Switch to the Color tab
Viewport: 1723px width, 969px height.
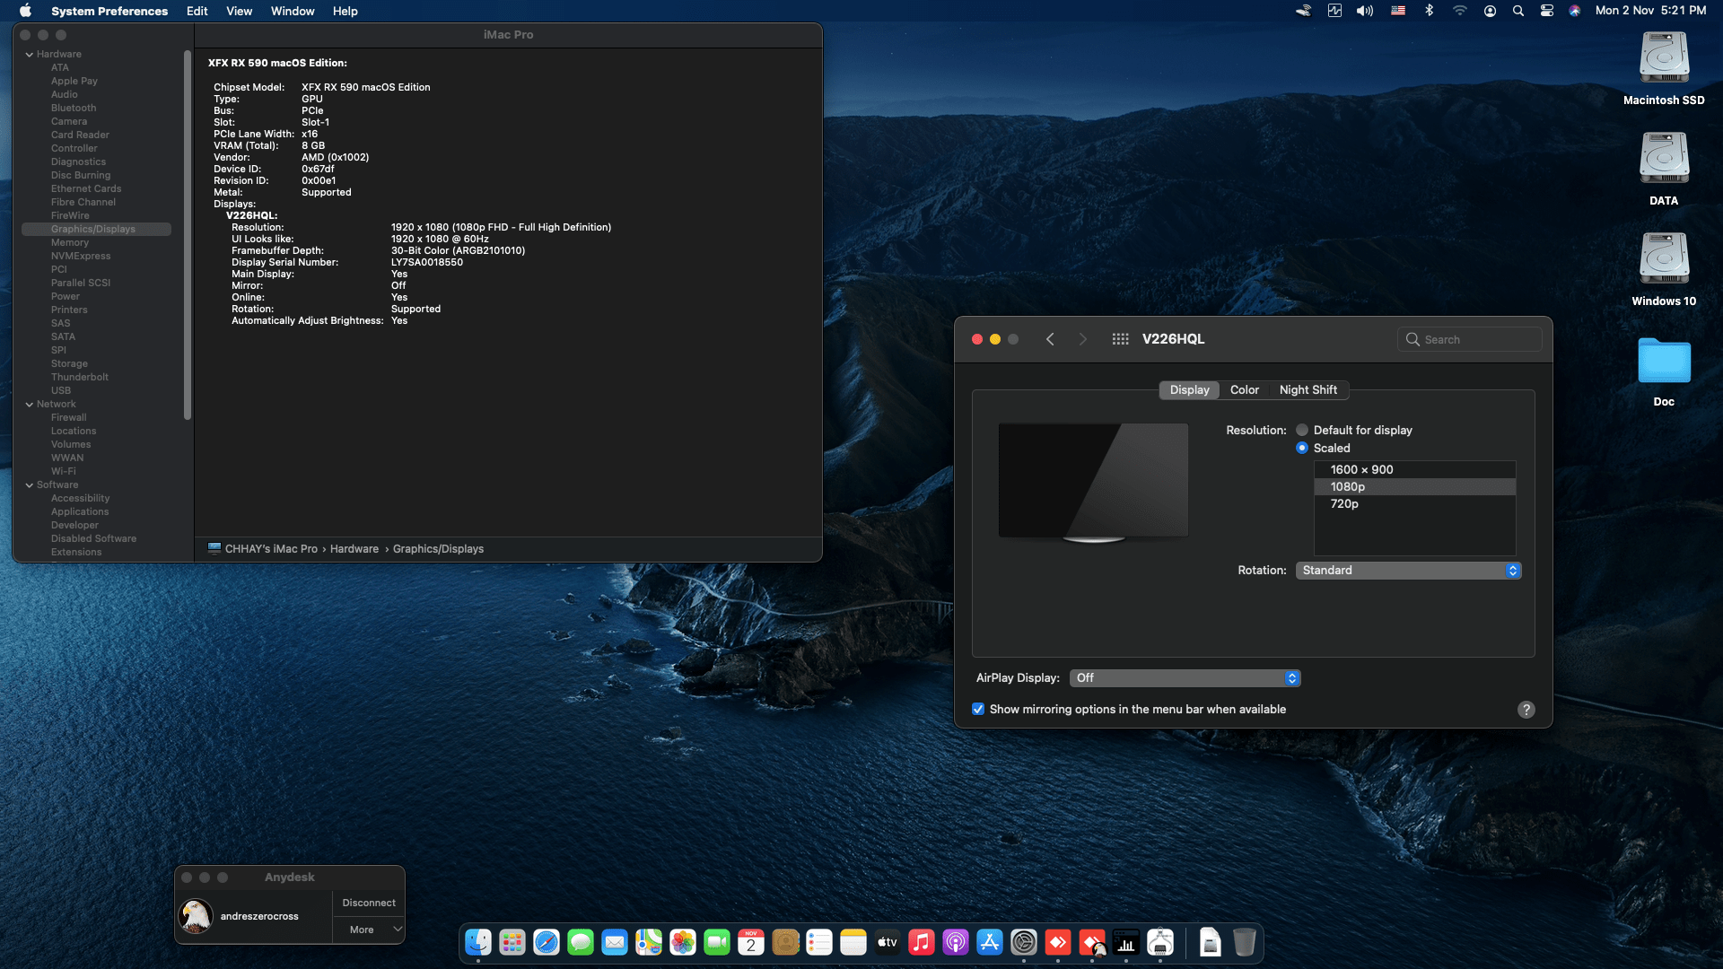pos(1245,389)
